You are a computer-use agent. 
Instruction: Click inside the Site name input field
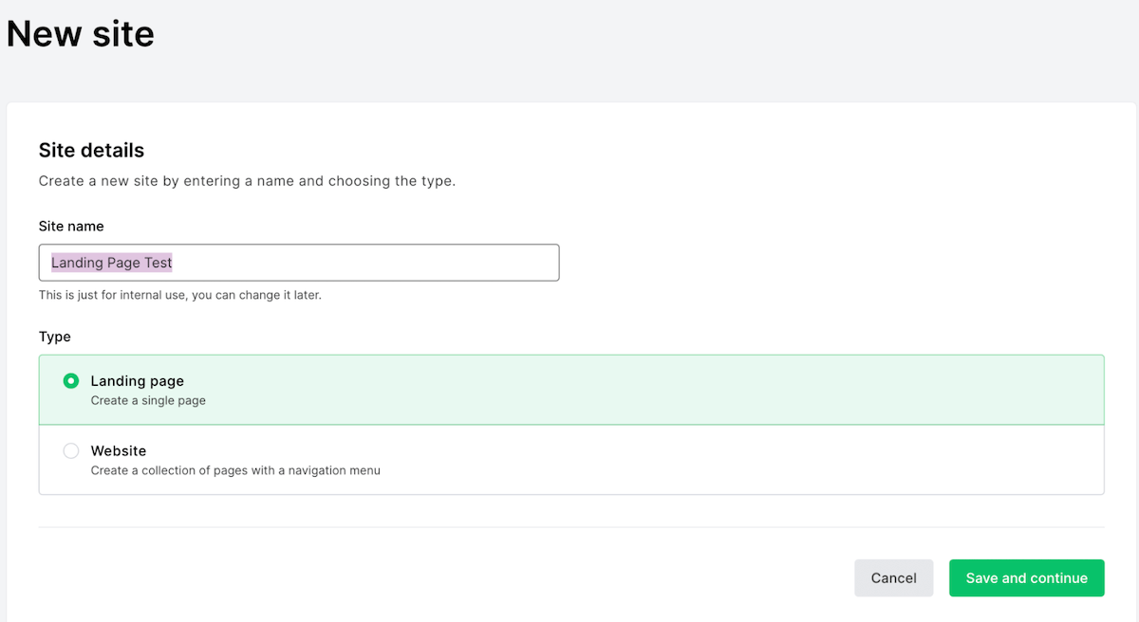[x=299, y=262]
